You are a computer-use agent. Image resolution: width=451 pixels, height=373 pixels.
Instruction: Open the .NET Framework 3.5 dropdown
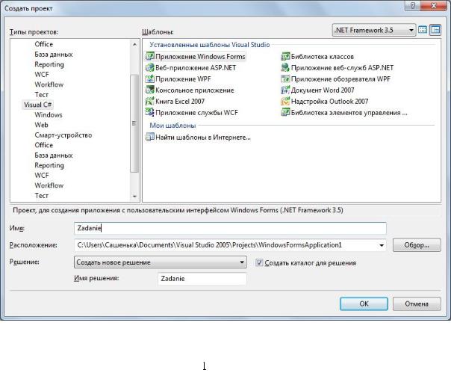374,30
